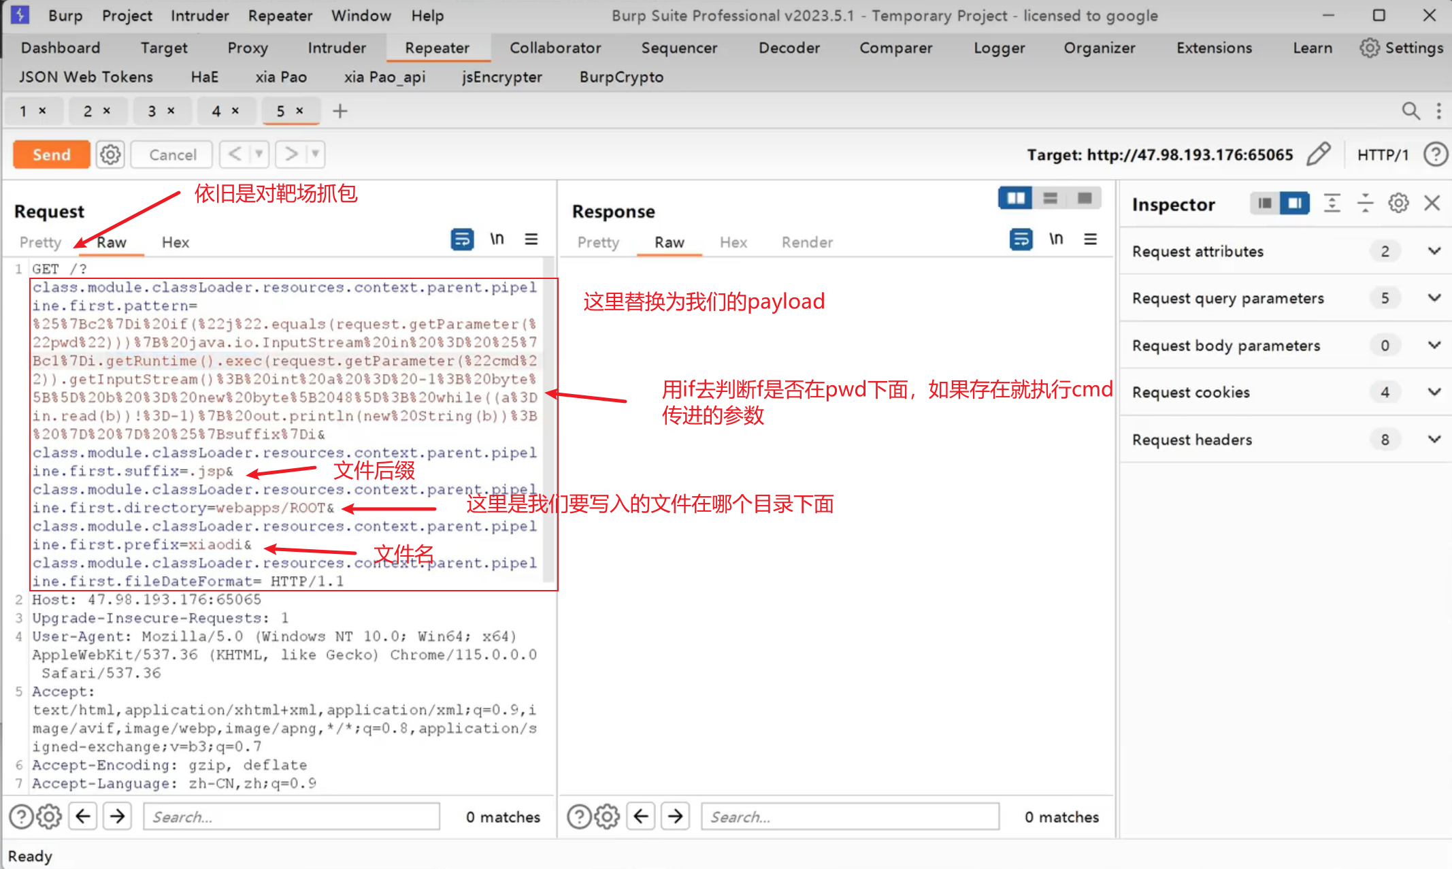Add a new Repeater tab with plus
This screenshot has width=1452, height=869.
pos(340,111)
